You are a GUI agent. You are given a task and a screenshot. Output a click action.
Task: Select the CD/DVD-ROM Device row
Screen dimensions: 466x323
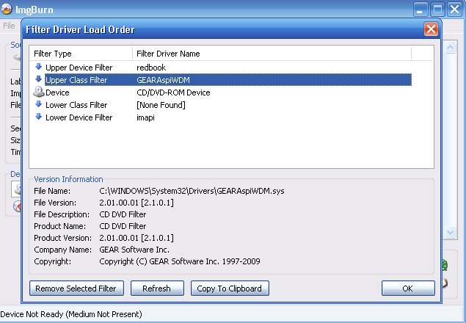pyautogui.click(x=173, y=92)
